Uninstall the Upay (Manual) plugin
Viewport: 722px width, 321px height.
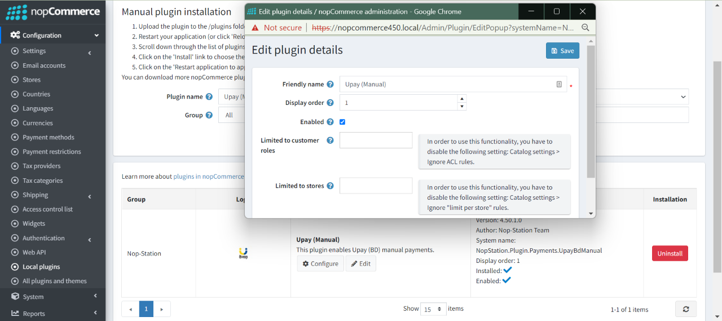click(670, 253)
